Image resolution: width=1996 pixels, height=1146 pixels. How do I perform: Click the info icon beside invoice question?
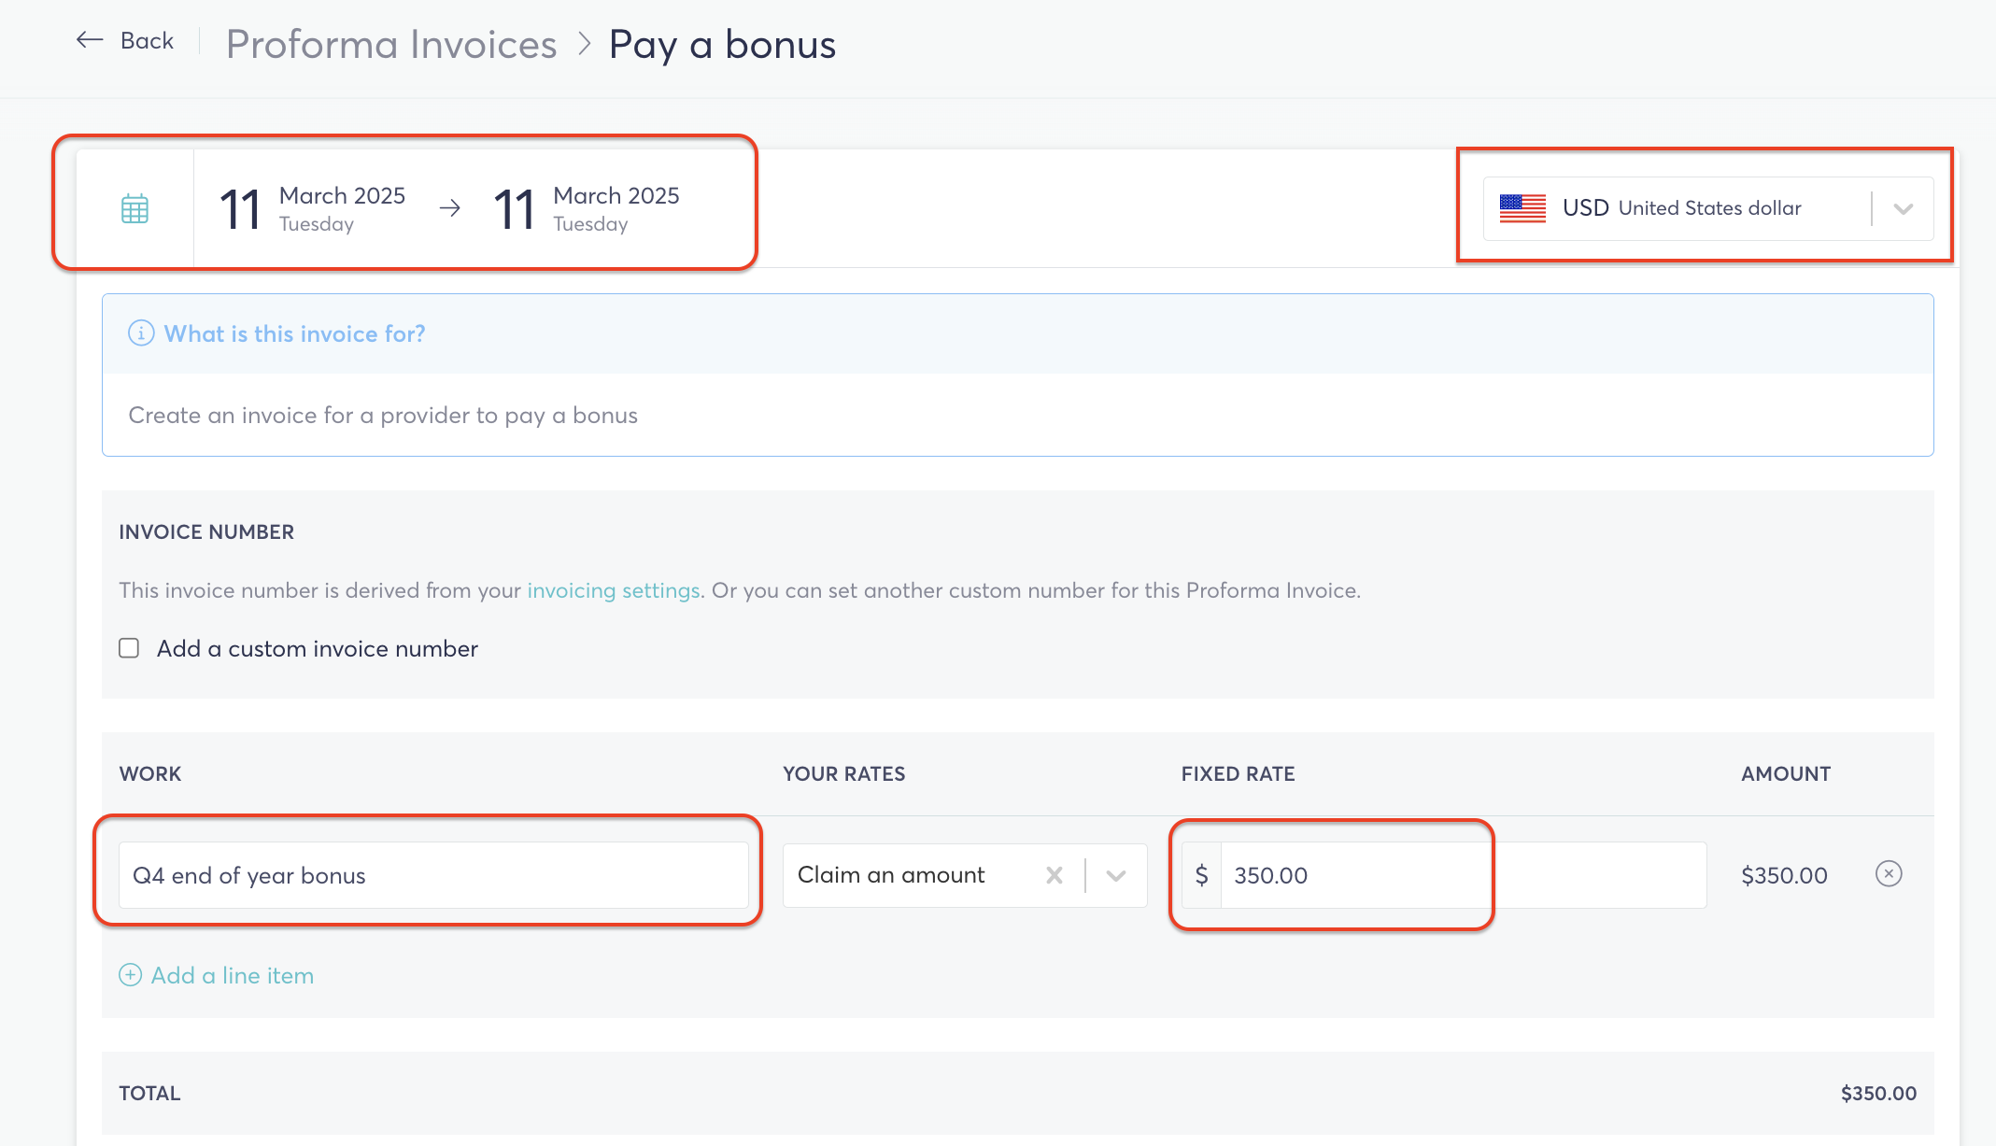pyautogui.click(x=141, y=333)
